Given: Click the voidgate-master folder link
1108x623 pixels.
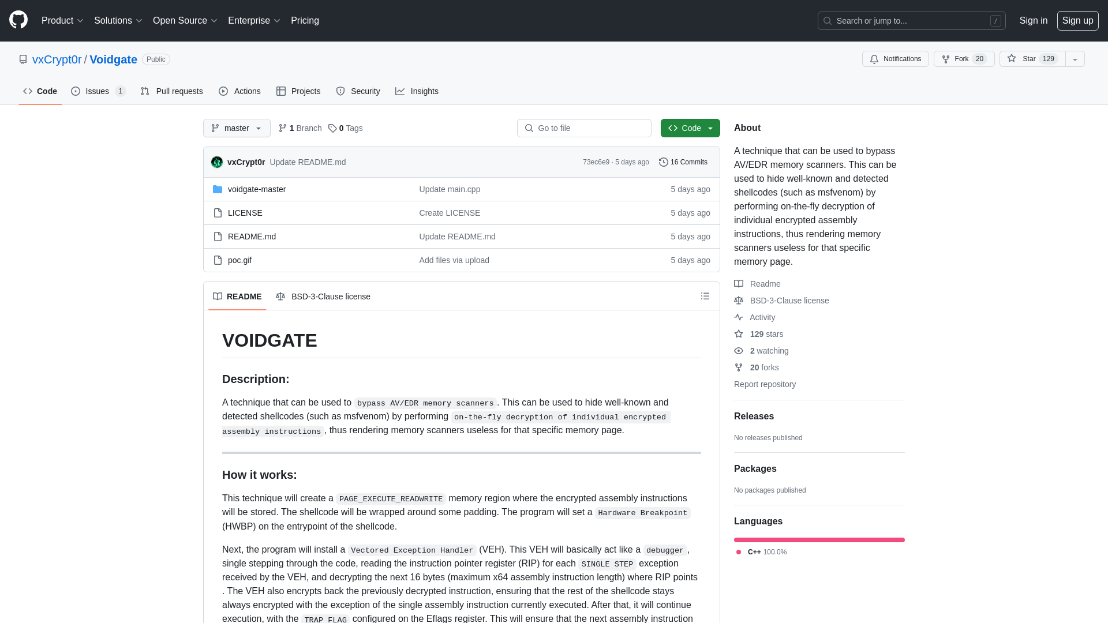Looking at the screenshot, I should [256, 189].
